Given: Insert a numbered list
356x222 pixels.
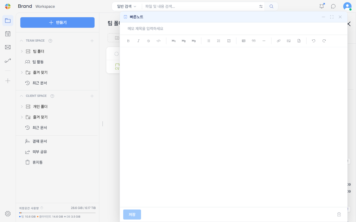Looking at the screenshot, I should [x=219, y=41].
